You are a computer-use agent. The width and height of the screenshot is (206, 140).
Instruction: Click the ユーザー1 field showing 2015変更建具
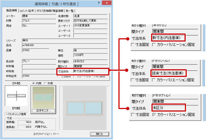point(90,26)
